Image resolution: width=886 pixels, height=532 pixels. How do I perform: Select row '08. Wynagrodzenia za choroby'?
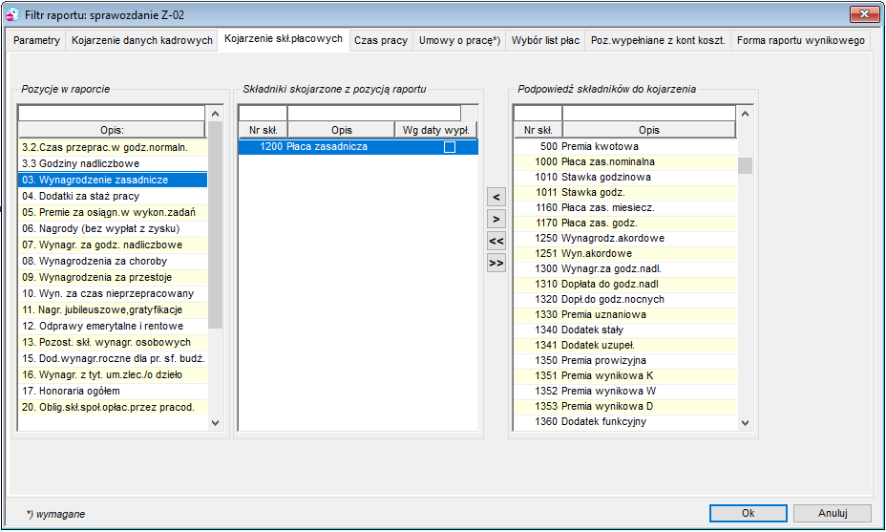click(113, 261)
